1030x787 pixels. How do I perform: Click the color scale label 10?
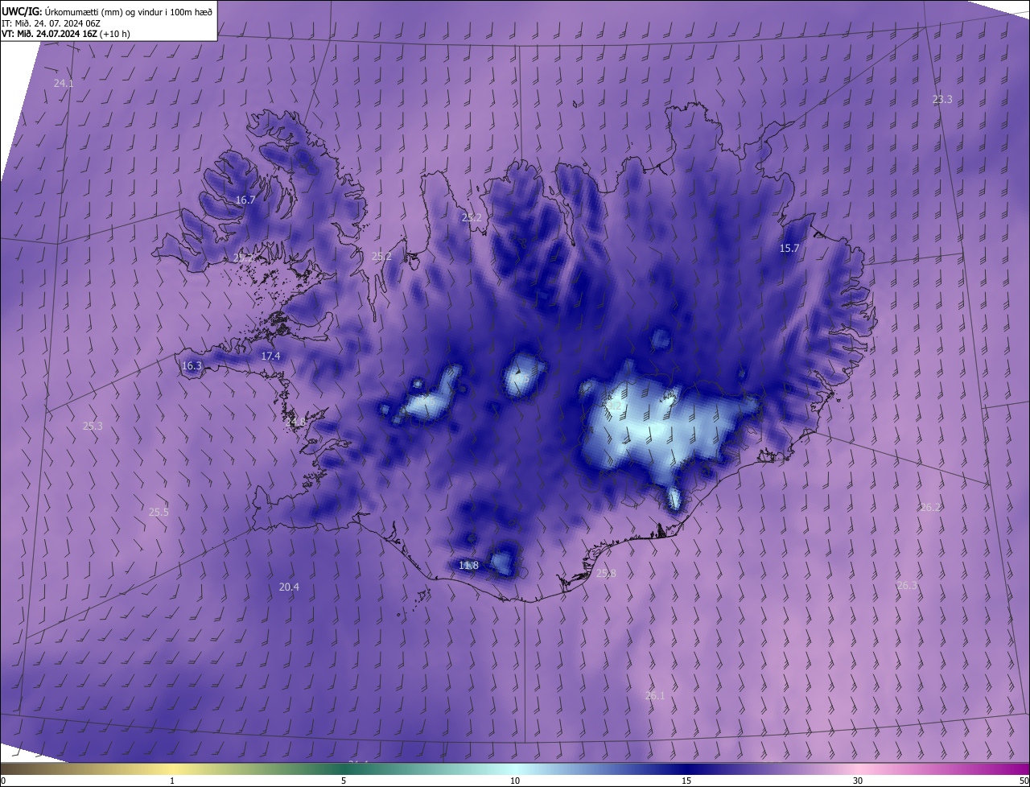click(515, 781)
